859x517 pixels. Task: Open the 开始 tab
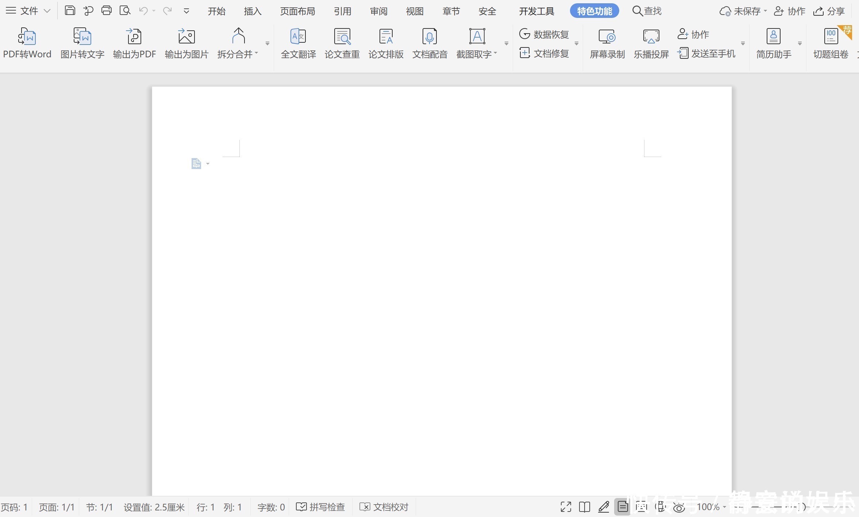pyautogui.click(x=216, y=11)
